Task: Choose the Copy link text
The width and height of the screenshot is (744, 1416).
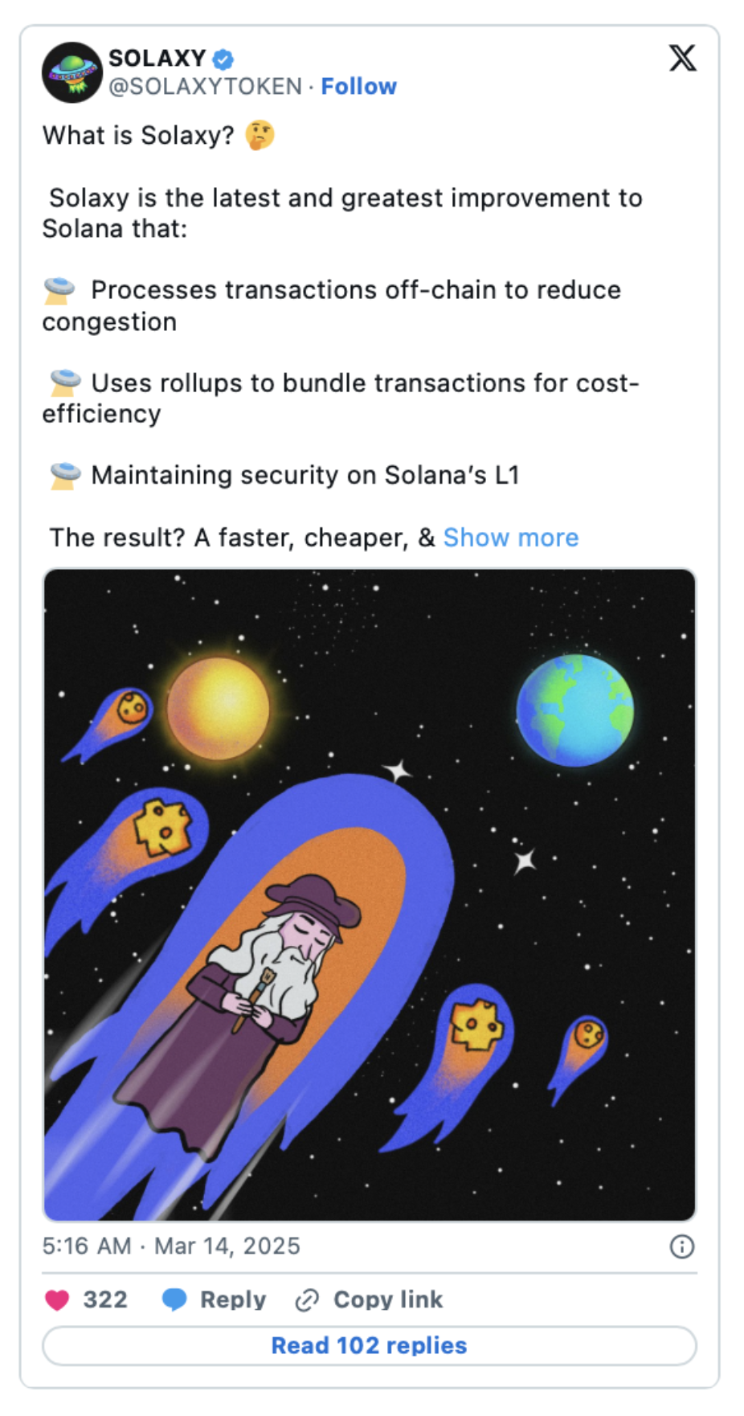Action: pos(388,1299)
